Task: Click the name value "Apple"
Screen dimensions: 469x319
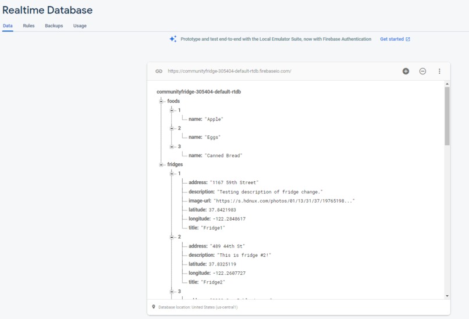Action: tap(214, 119)
